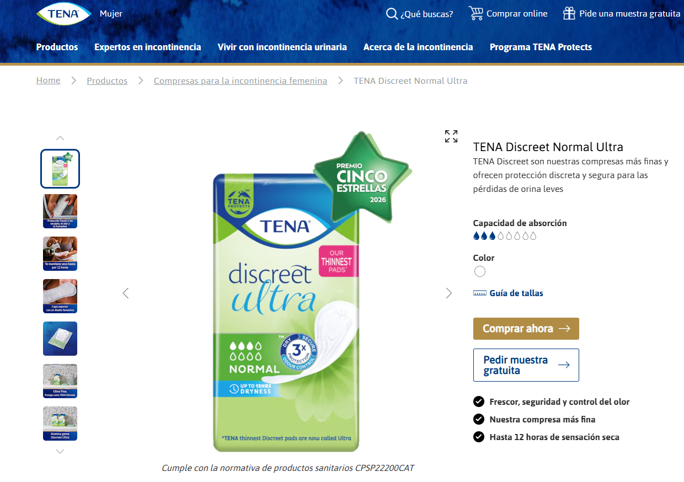684x482 pixels.
Task: Open Programa TENA Protects menu item
Action: click(x=541, y=47)
